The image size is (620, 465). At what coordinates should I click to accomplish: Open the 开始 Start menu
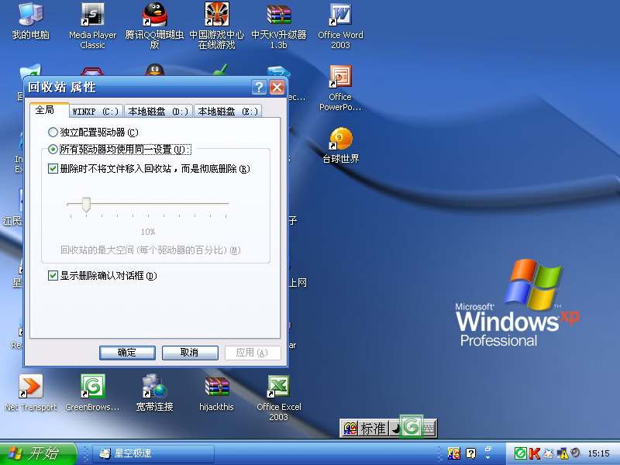pyautogui.click(x=38, y=453)
